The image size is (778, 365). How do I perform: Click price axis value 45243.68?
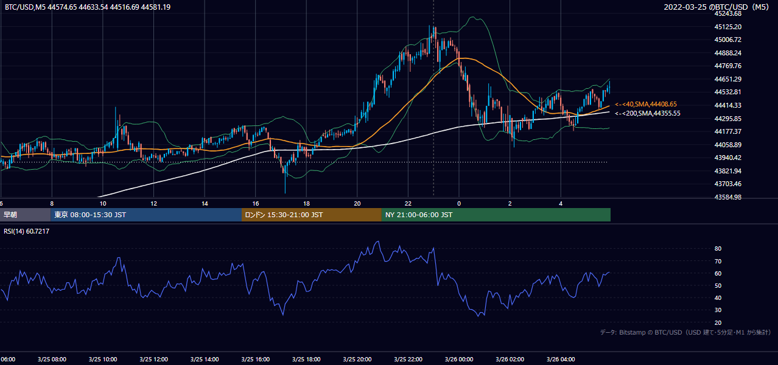[728, 13]
